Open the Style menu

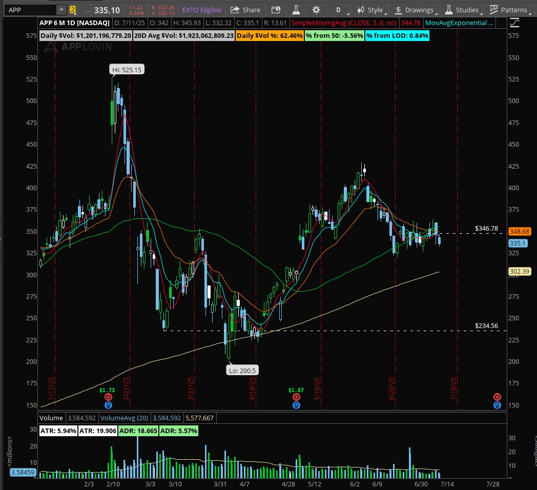click(370, 10)
